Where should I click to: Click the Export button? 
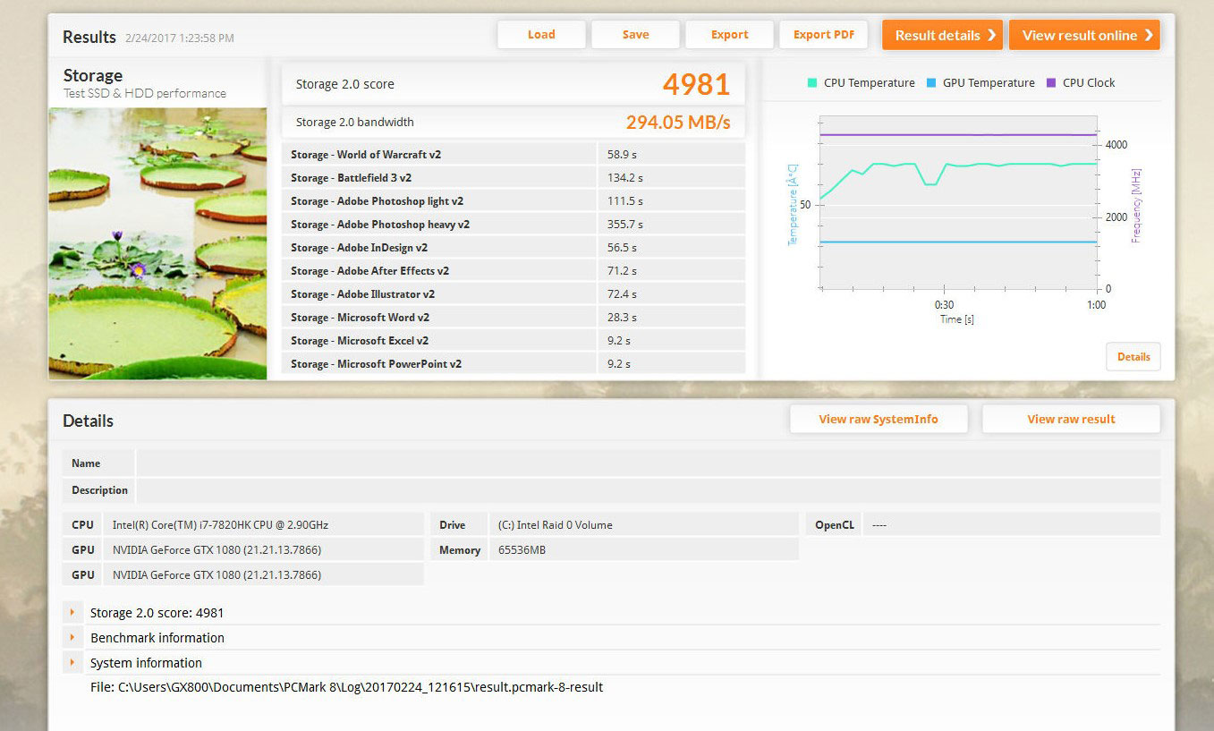click(x=729, y=35)
